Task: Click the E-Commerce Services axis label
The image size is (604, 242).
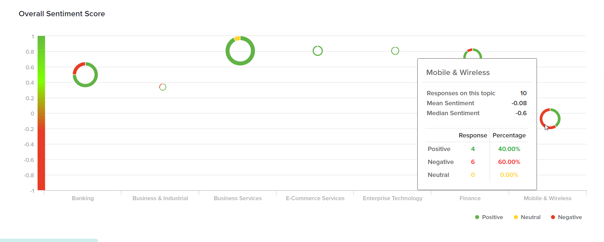Action: (315, 198)
